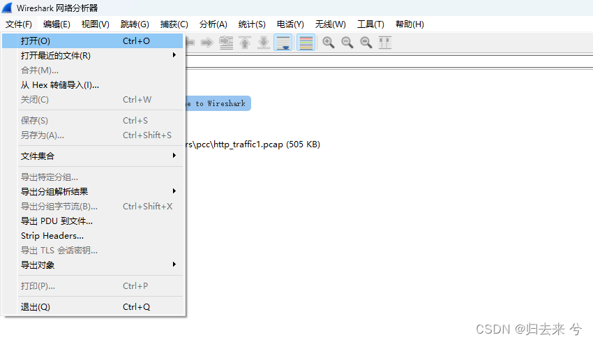Click the go forward arrow icon
This screenshot has width=593, height=342.
[x=207, y=43]
